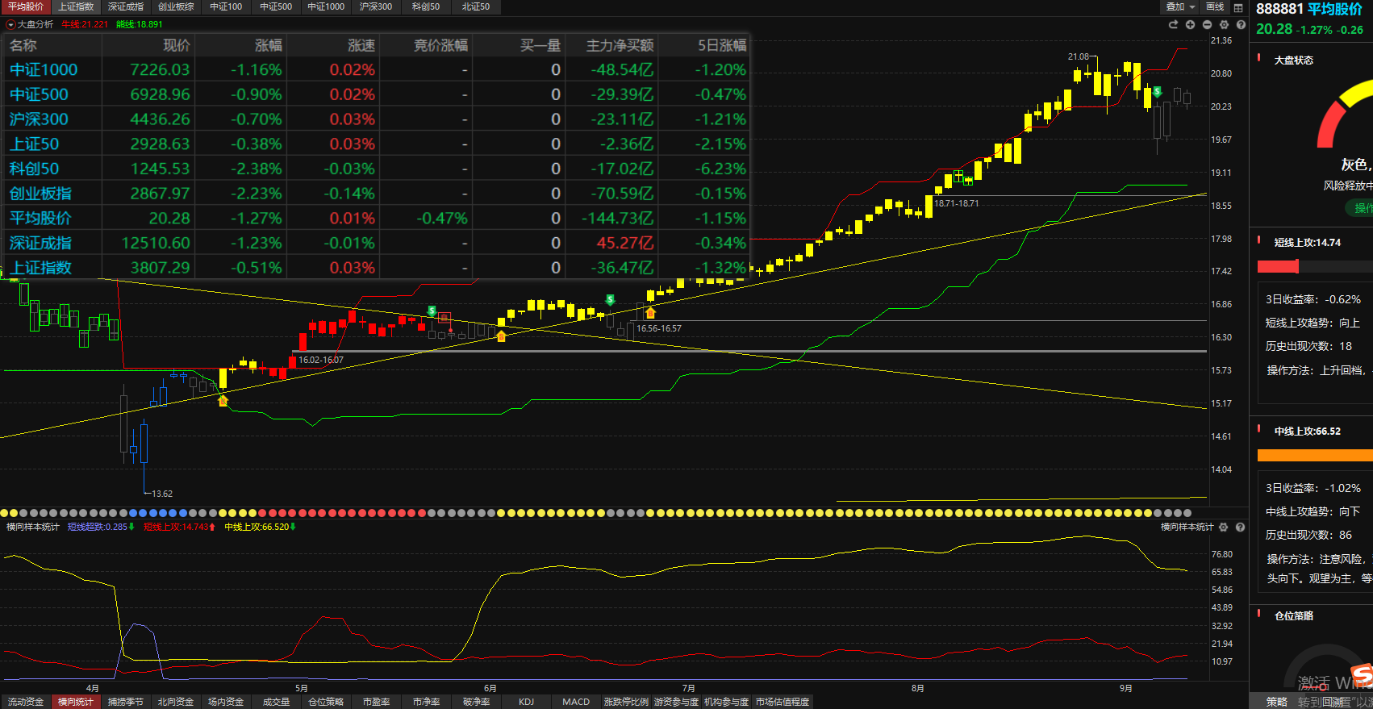Click the 大盘状态 gauge dial
Viewport: 1373px width, 709px height.
(1346, 113)
